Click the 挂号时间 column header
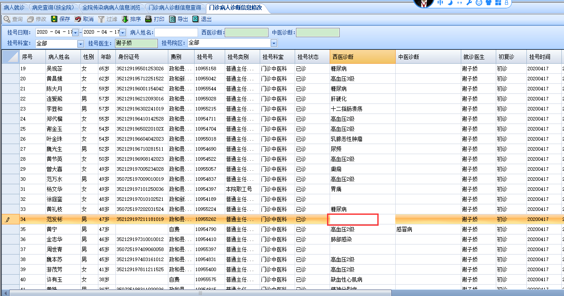This screenshot has width=564, height=296. coord(544,57)
